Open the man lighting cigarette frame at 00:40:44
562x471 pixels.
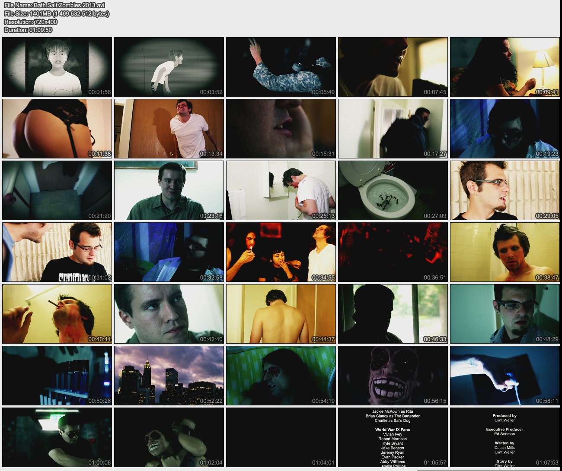point(57,313)
